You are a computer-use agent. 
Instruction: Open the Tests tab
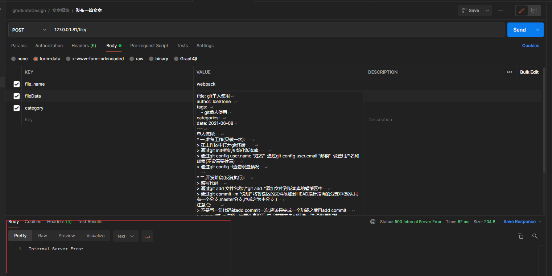pos(182,46)
